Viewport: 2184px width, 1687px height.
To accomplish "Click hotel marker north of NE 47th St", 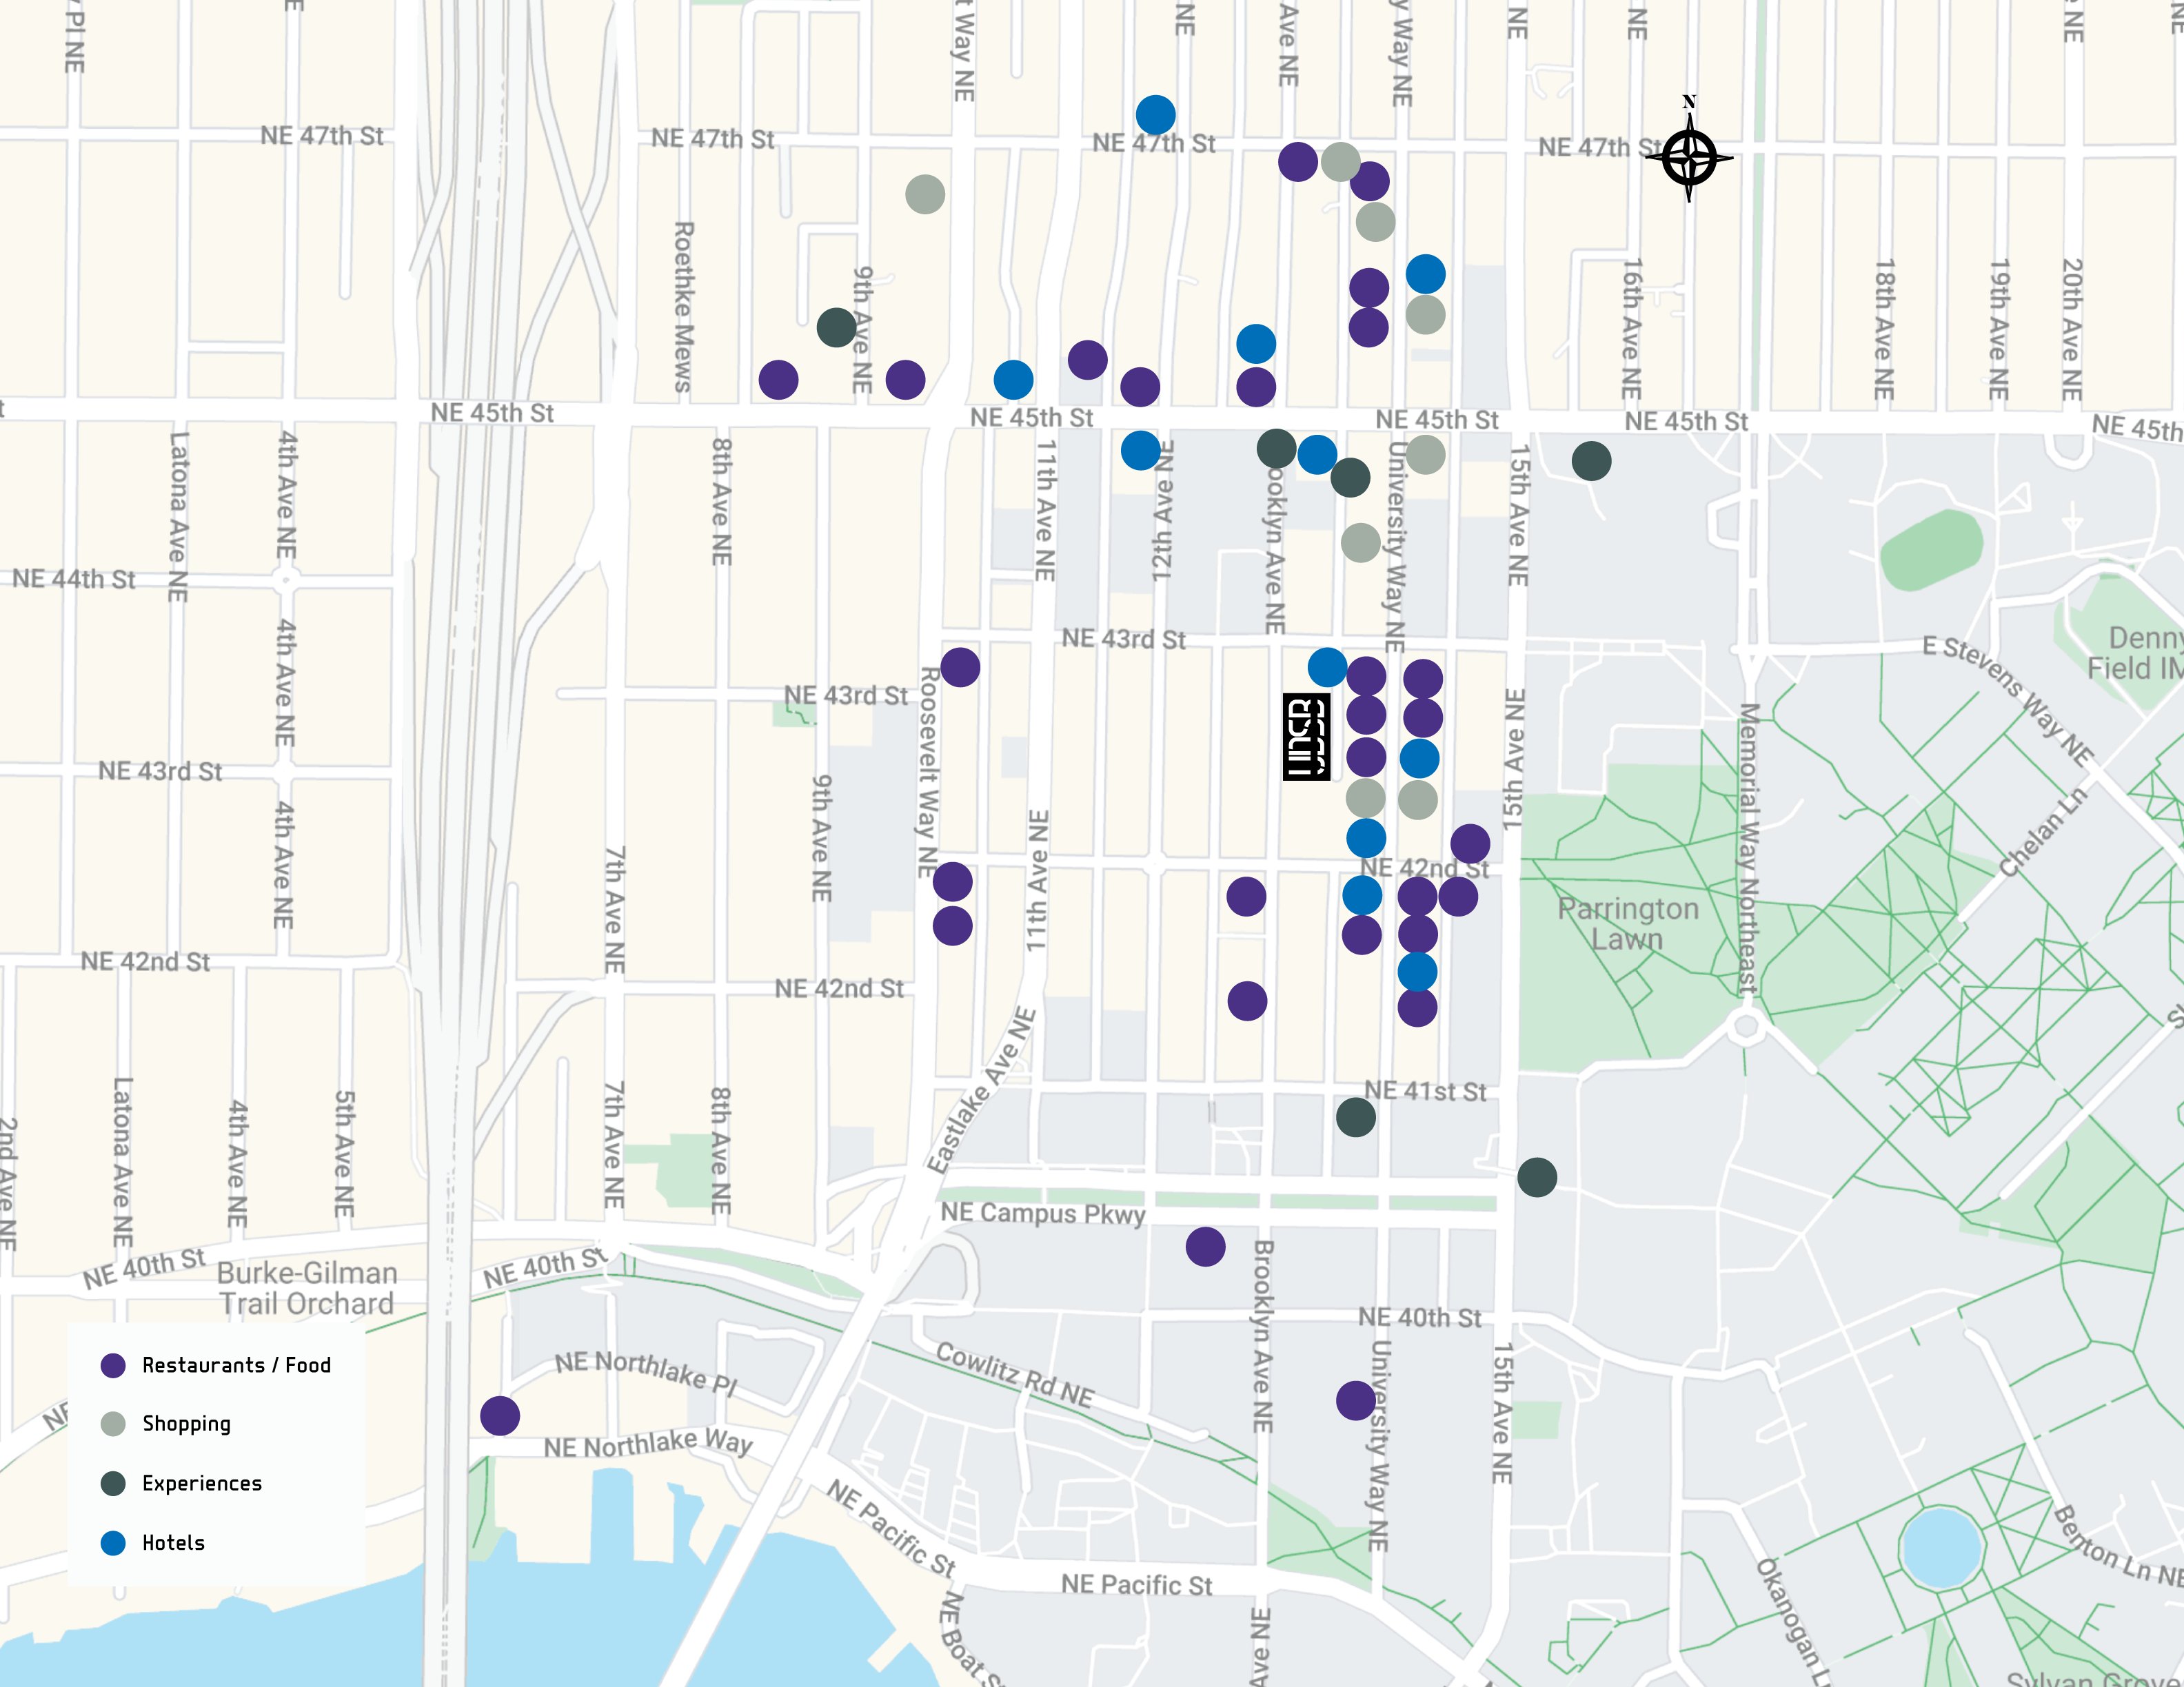I will pyautogui.click(x=1155, y=115).
